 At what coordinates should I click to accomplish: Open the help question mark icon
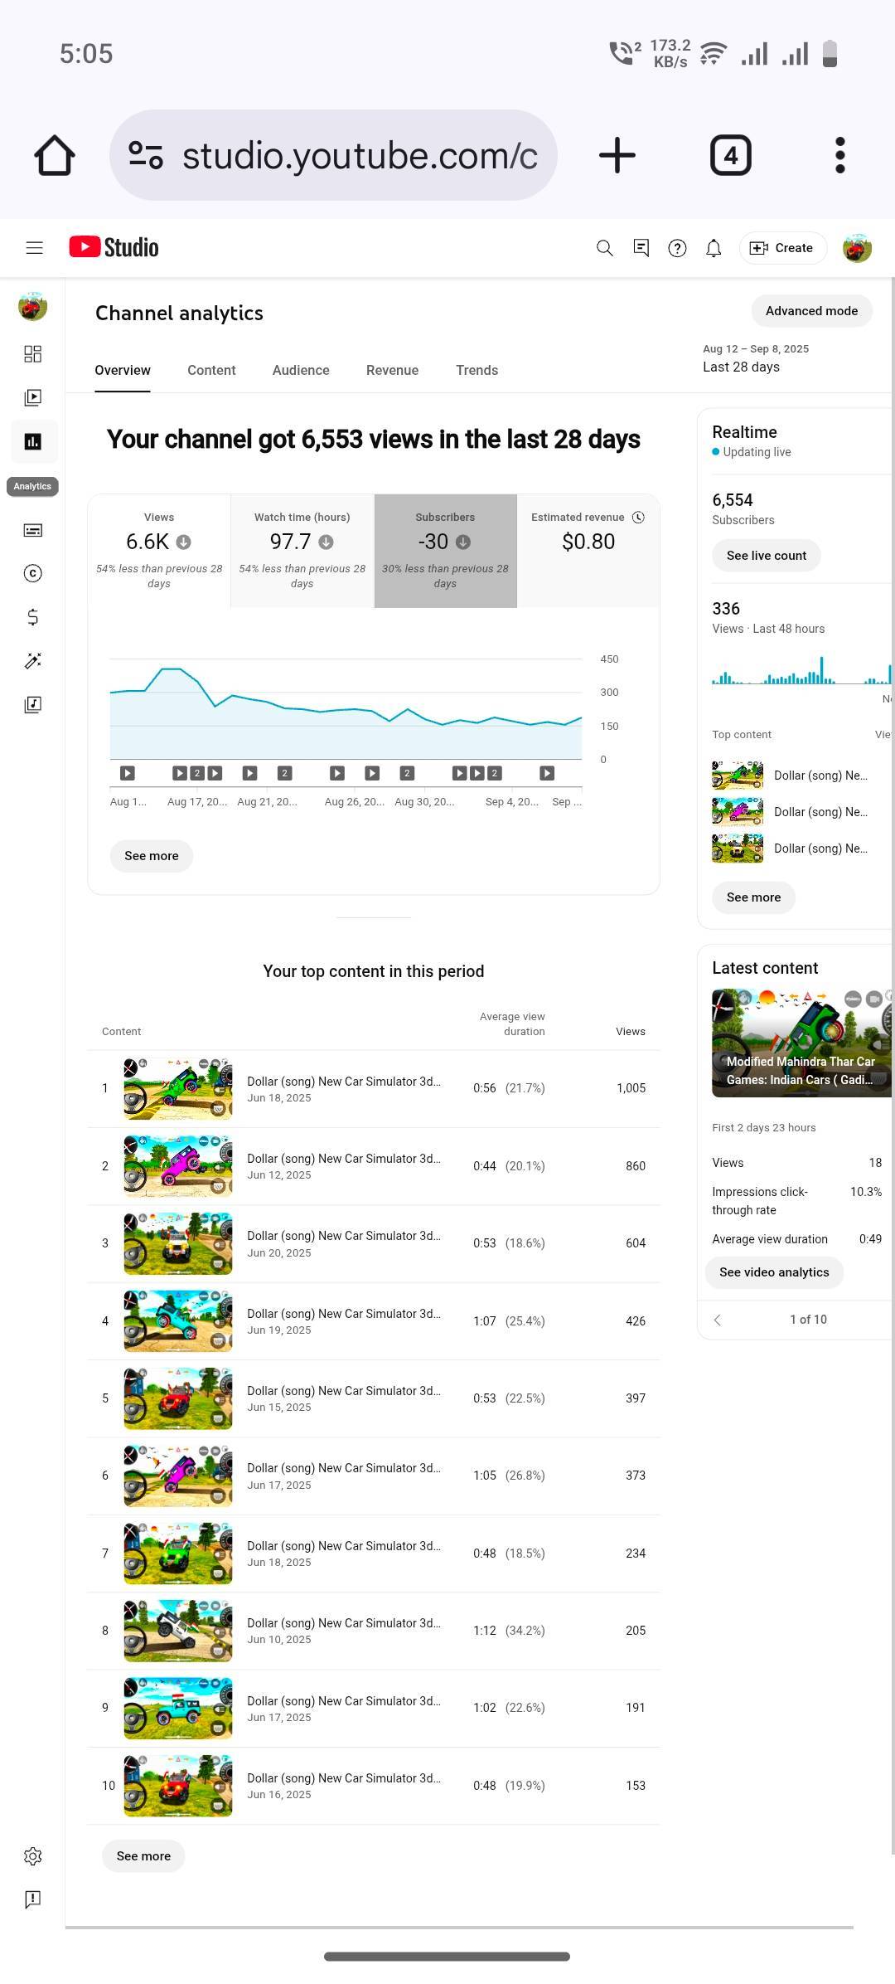[x=677, y=248]
